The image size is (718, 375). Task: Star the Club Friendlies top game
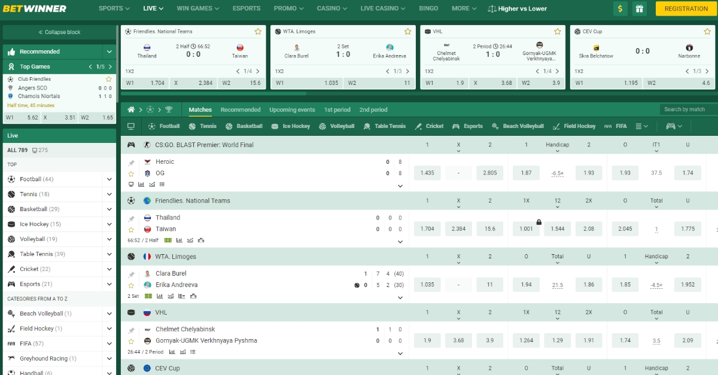coord(108,79)
